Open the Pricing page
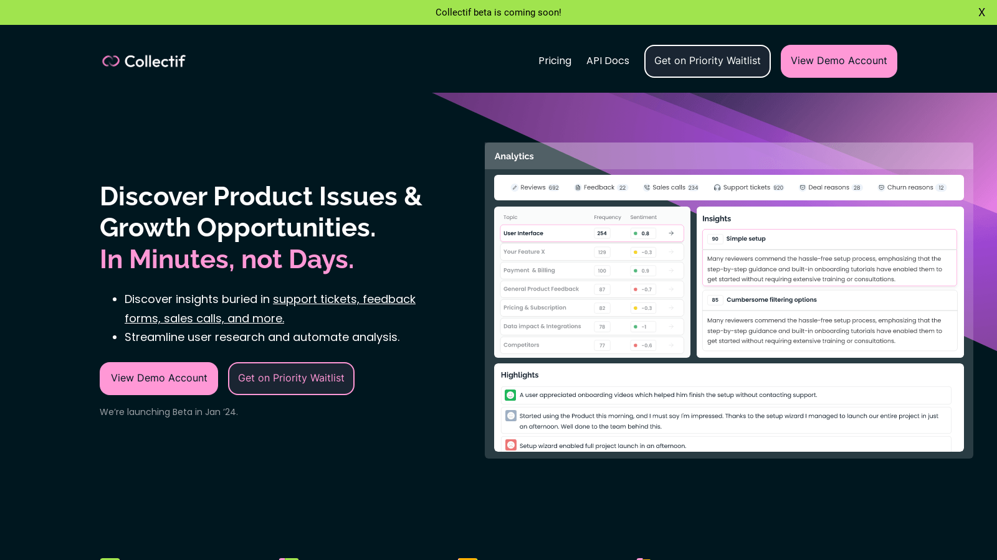Image resolution: width=997 pixels, height=560 pixels. tap(555, 61)
